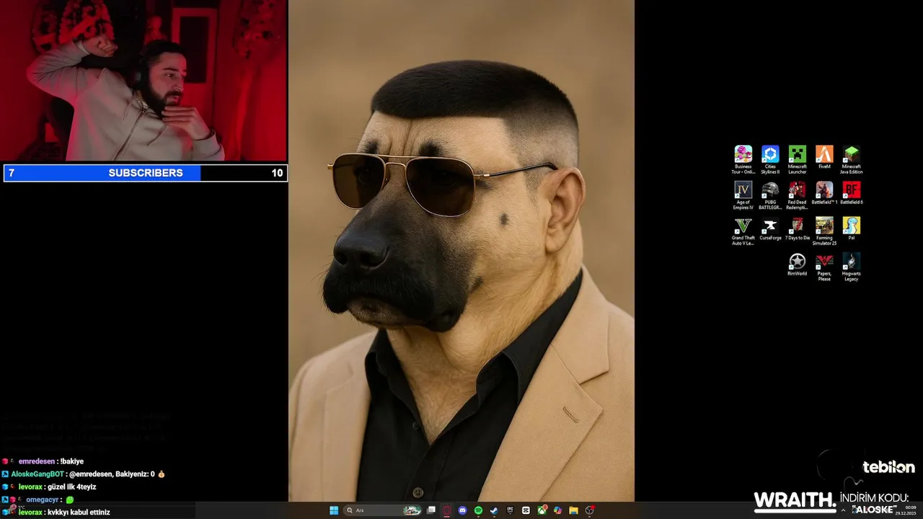Image resolution: width=923 pixels, height=519 pixels.
Task: Click levorax's "kvkkyı kabul ettiniz" message
Action: [x=79, y=513]
